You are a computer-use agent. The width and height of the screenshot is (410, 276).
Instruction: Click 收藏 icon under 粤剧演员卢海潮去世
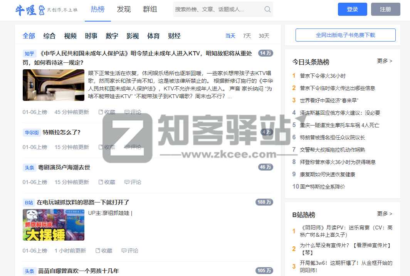(x=101, y=182)
